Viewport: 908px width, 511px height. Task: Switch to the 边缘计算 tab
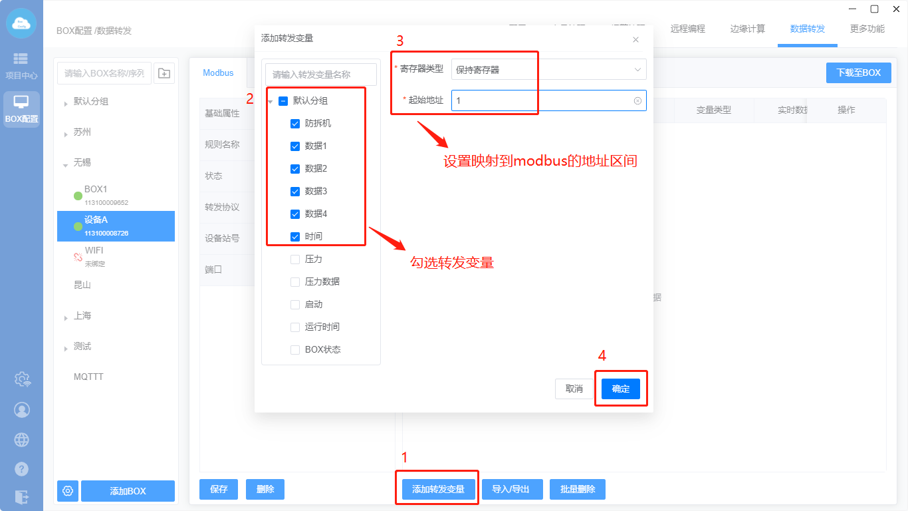pyautogui.click(x=747, y=29)
